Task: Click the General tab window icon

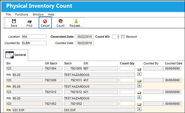Action: point(10,55)
